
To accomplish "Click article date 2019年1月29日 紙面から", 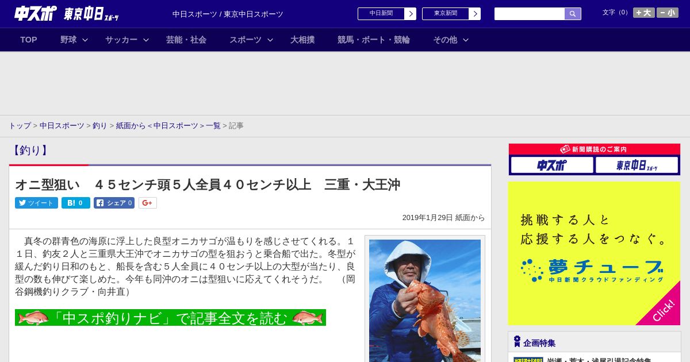I will pos(443,218).
